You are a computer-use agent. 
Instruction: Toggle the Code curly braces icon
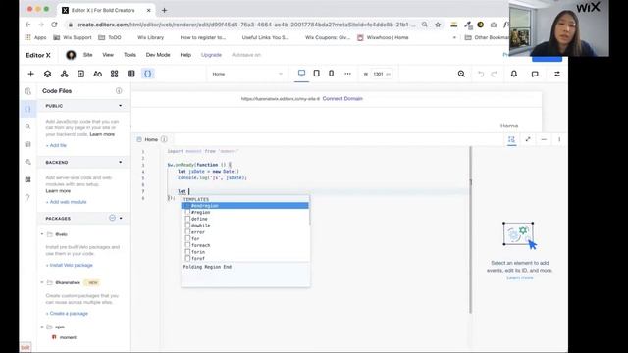click(148, 74)
